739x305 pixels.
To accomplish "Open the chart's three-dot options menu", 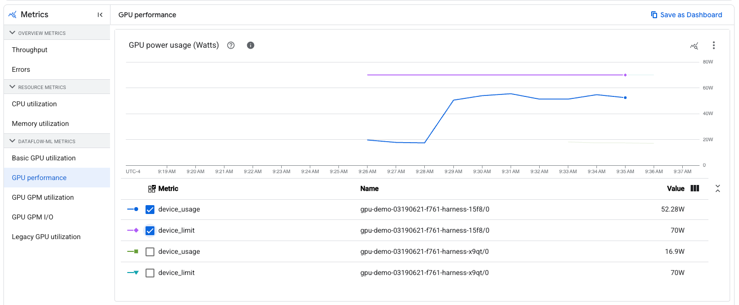I will click(714, 45).
